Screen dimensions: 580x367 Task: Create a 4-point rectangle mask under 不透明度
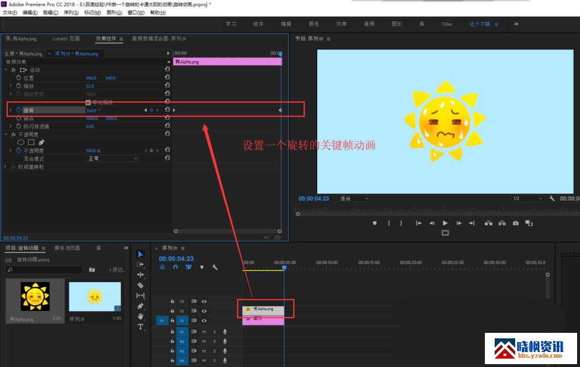tap(31, 142)
